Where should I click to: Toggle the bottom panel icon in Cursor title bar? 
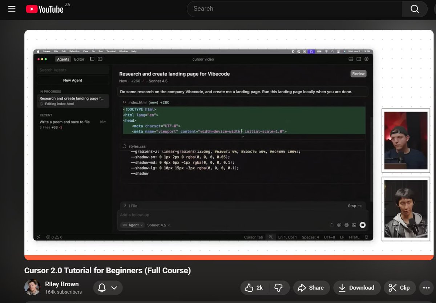click(351, 59)
